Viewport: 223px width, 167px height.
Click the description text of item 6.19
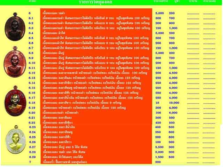(84, 108)
